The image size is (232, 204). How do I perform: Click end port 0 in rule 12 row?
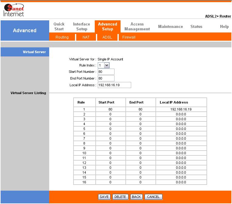[140, 163]
